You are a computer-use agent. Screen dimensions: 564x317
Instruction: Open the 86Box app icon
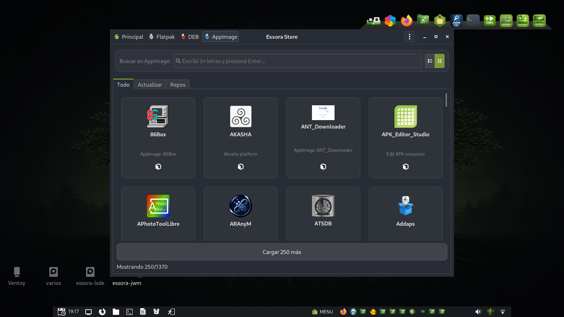click(x=158, y=116)
